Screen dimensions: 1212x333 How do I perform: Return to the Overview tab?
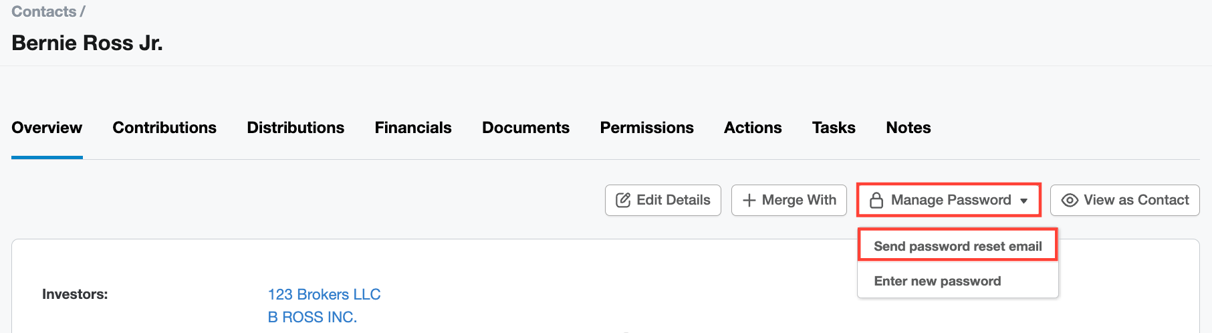(x=47, y=128)
